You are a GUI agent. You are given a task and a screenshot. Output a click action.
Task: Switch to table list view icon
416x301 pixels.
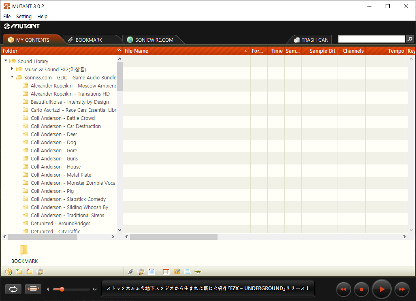click(166, 271)
